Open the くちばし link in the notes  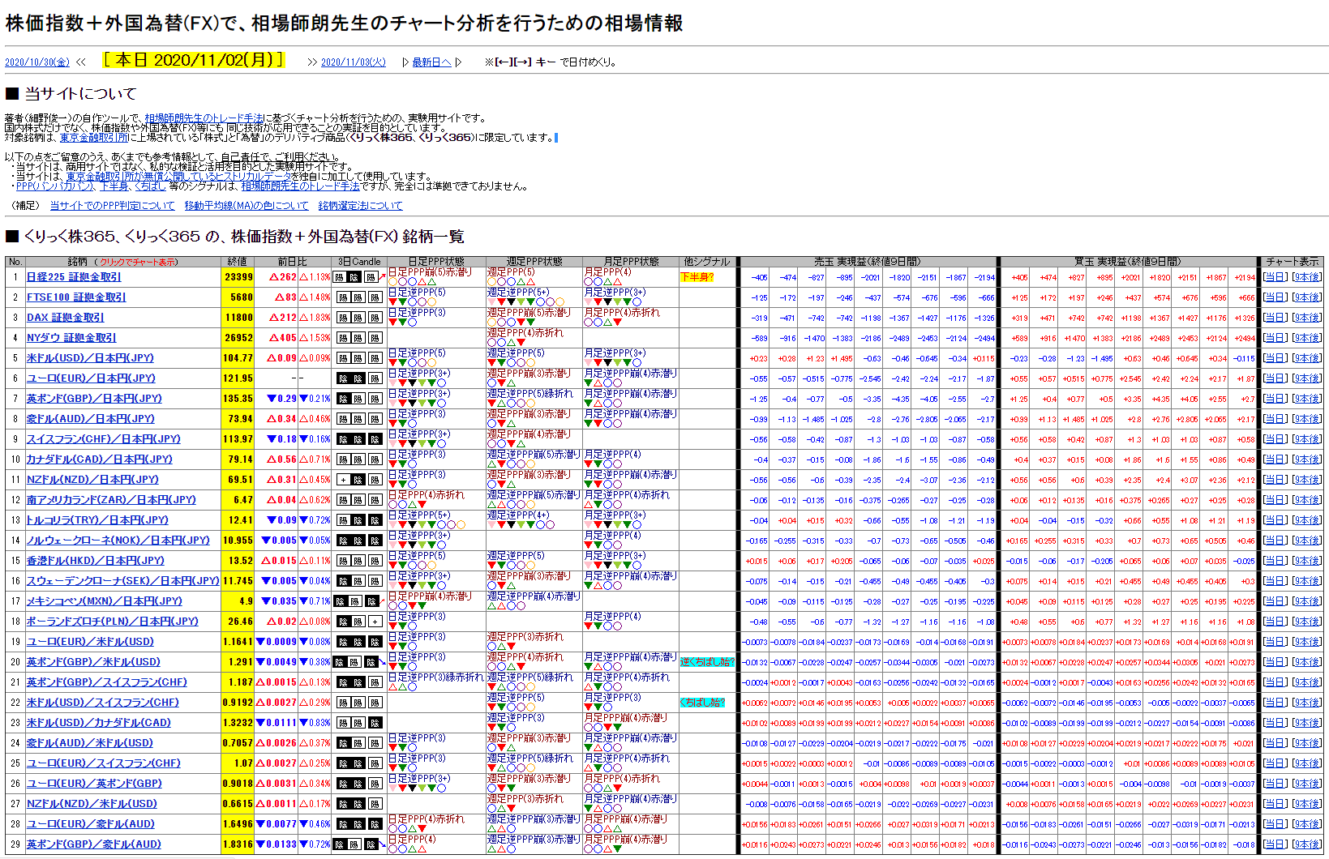(150, 186)
